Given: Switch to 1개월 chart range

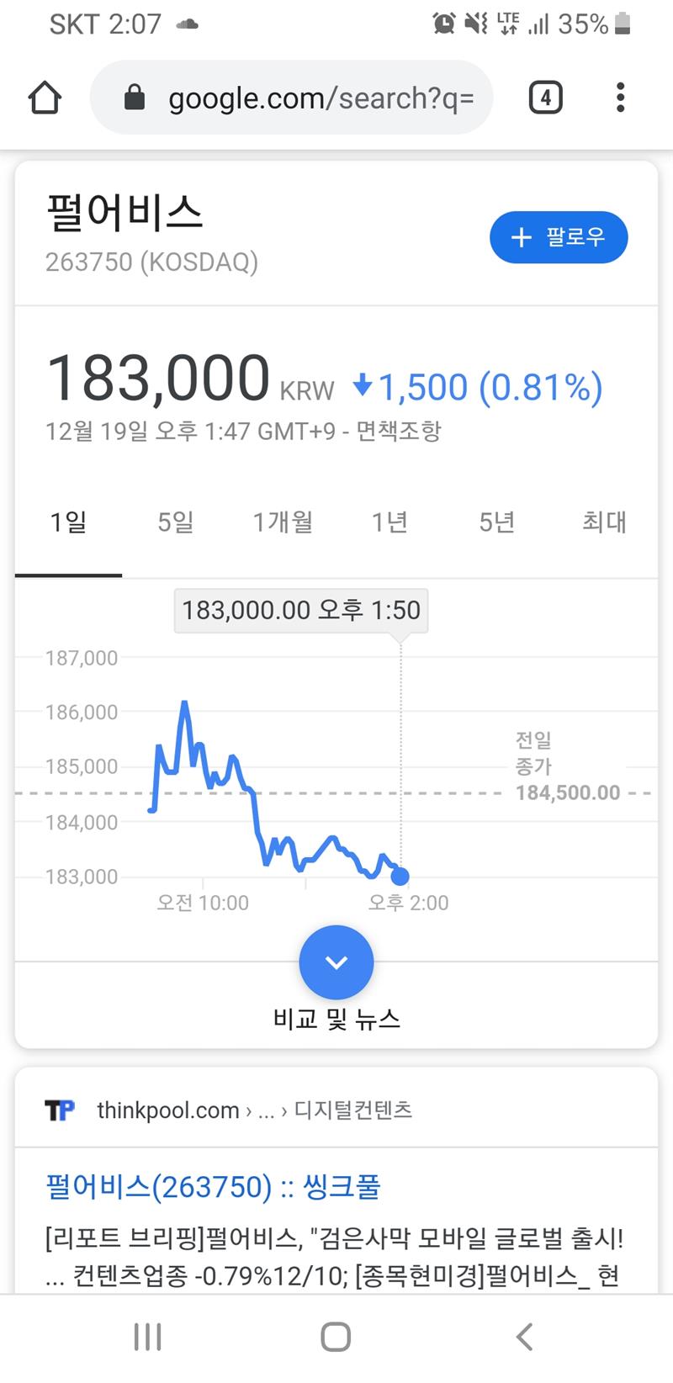Looking at the screenshot, I should (x=283, y=522).
